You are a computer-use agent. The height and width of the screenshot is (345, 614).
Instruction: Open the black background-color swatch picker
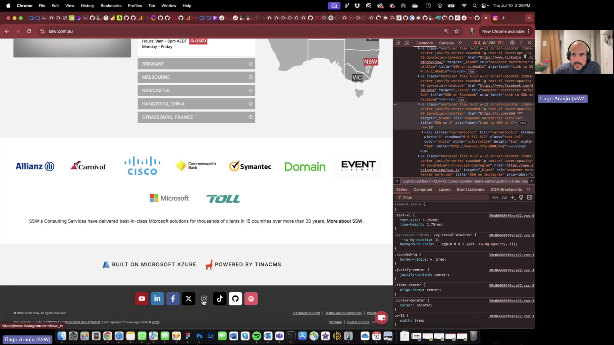click(x=439, y=244)
